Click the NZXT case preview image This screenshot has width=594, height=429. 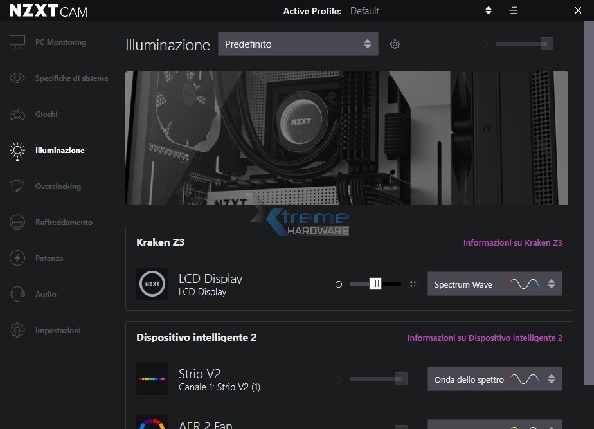pos(346,138)
